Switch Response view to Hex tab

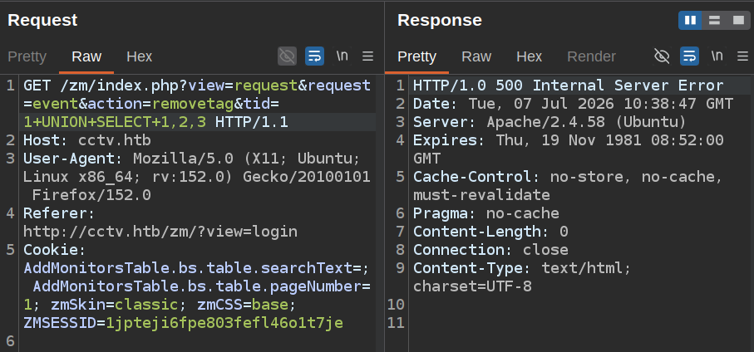coord(530,56)
